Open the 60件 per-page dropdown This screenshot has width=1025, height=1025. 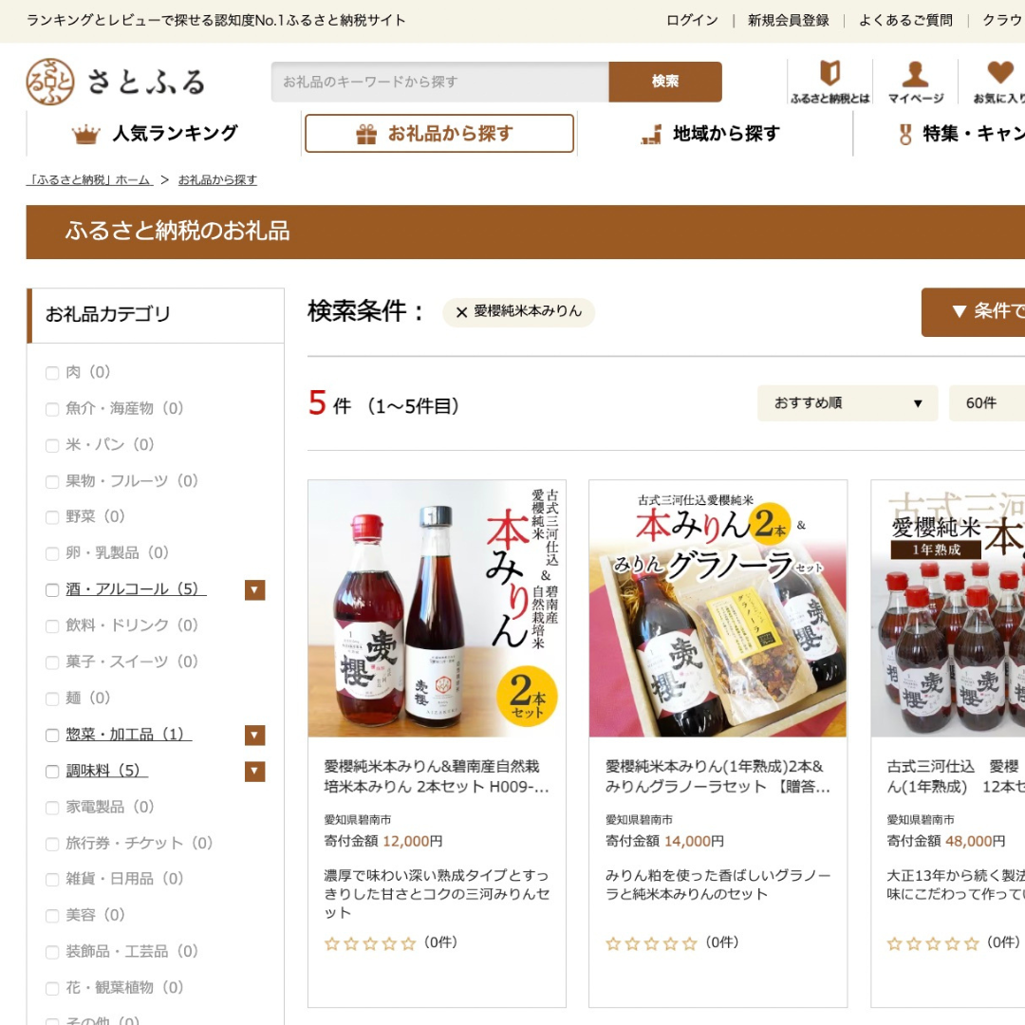click(987, 402)
